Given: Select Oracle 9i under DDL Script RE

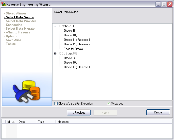Looking at the screenshot, I should click(69, 58).
